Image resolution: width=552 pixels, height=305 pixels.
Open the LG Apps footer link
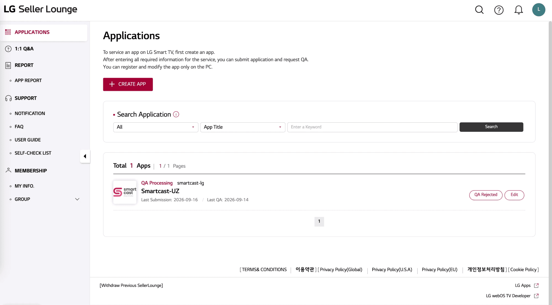tap(523, 285)
